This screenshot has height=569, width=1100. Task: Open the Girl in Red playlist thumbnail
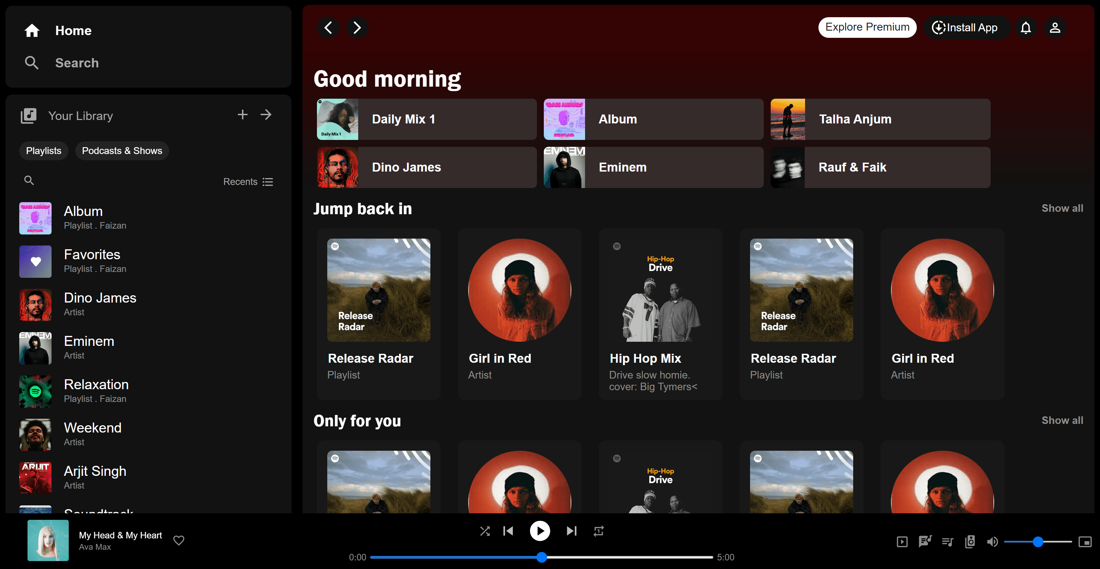pos(519,289)
